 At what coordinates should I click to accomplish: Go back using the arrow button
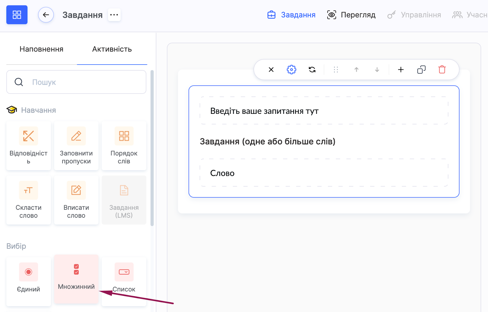[x=46, y=15]
